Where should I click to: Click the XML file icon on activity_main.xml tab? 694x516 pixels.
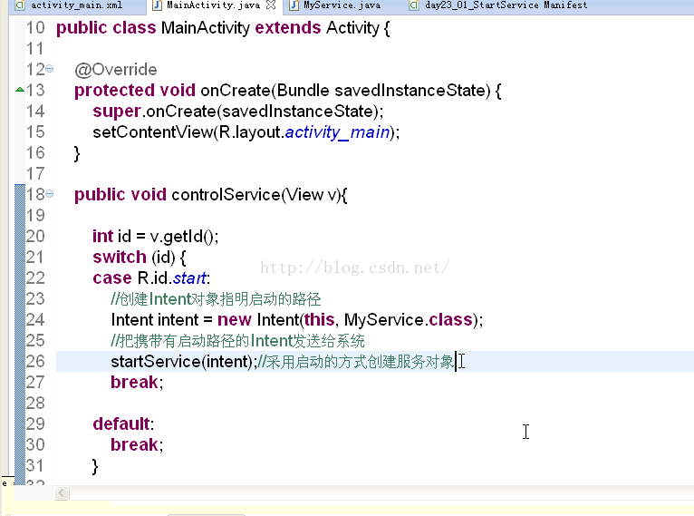[x=20, y=5]
